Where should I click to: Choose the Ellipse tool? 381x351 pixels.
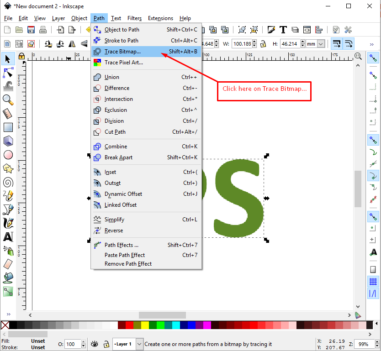8,154
